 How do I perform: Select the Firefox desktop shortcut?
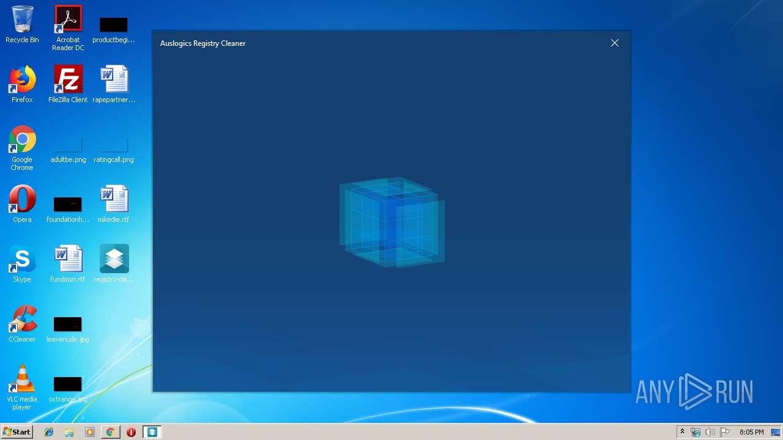tap(22, 84)
